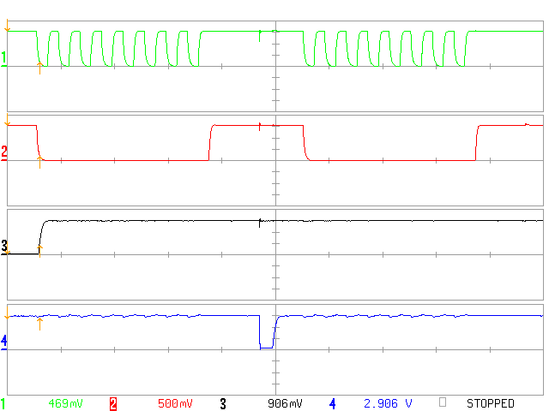Select the orange cursor arrow on channel 4 waveform

(x=39, y=323)
